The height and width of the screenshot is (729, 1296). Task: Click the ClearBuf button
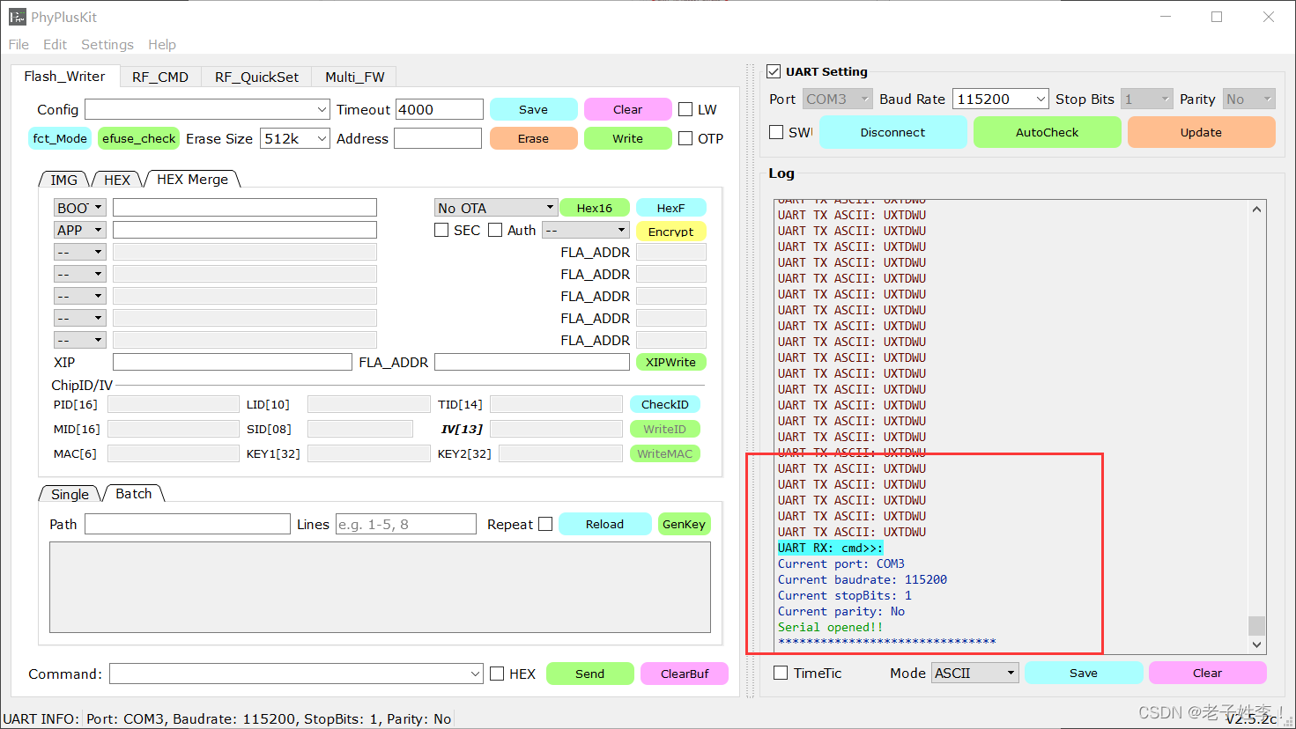pos(685,674)
